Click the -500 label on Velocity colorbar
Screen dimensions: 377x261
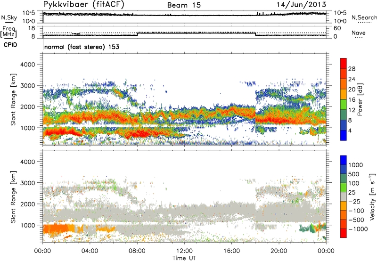356,220
